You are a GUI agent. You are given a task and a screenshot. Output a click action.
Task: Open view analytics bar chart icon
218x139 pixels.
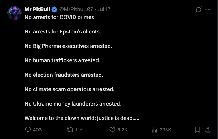click(154, 130)
